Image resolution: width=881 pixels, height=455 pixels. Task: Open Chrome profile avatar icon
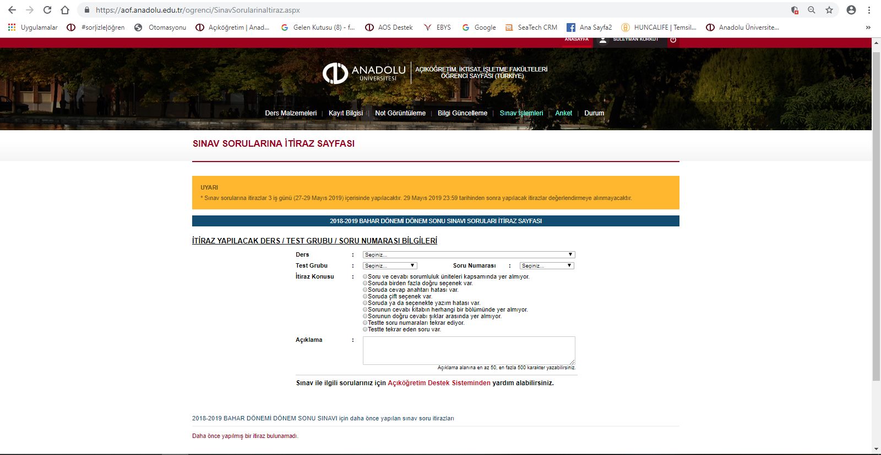pos(851,10)
